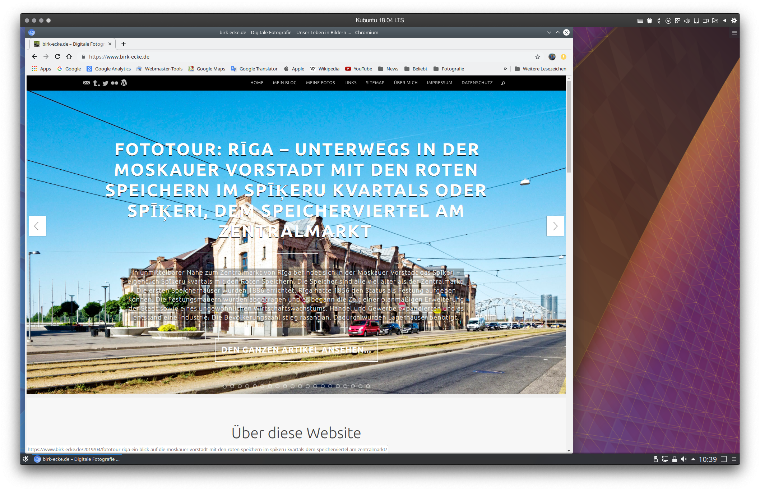The height and width of the screenshot is (491, 760).
Task: Open the Google Analytics bookmark
Action: click(x=109, y=69)
